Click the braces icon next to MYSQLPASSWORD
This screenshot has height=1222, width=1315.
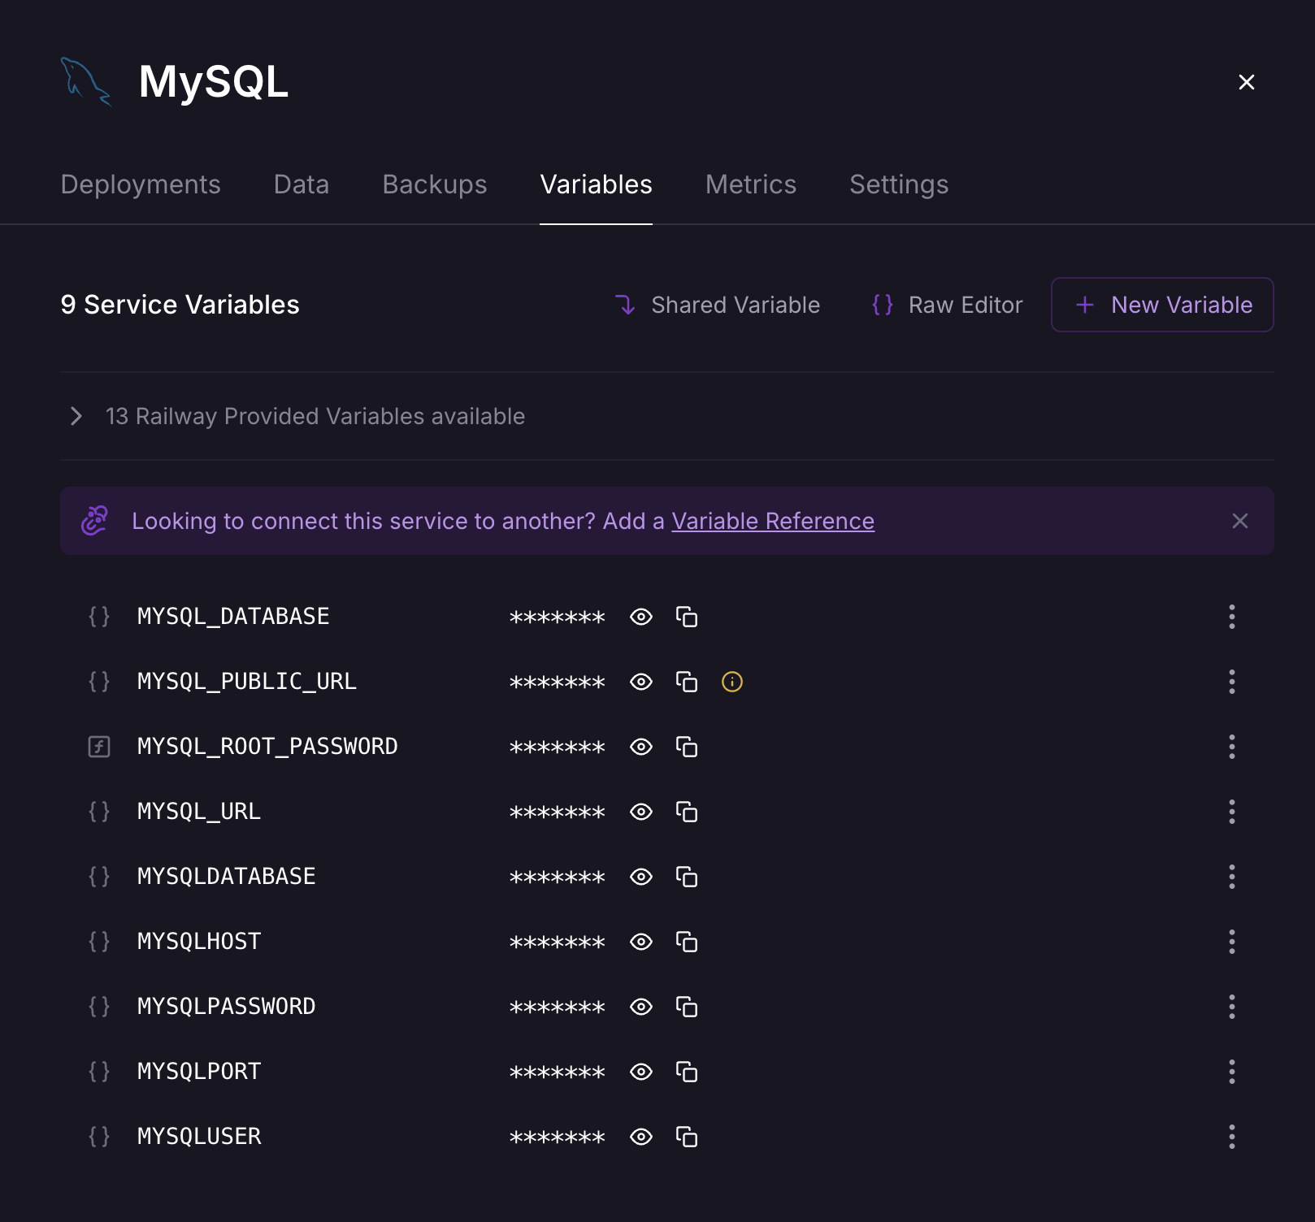tap(99, 1007)
